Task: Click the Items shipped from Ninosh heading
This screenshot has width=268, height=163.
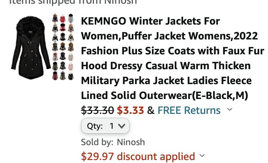Action: point(73,2)
